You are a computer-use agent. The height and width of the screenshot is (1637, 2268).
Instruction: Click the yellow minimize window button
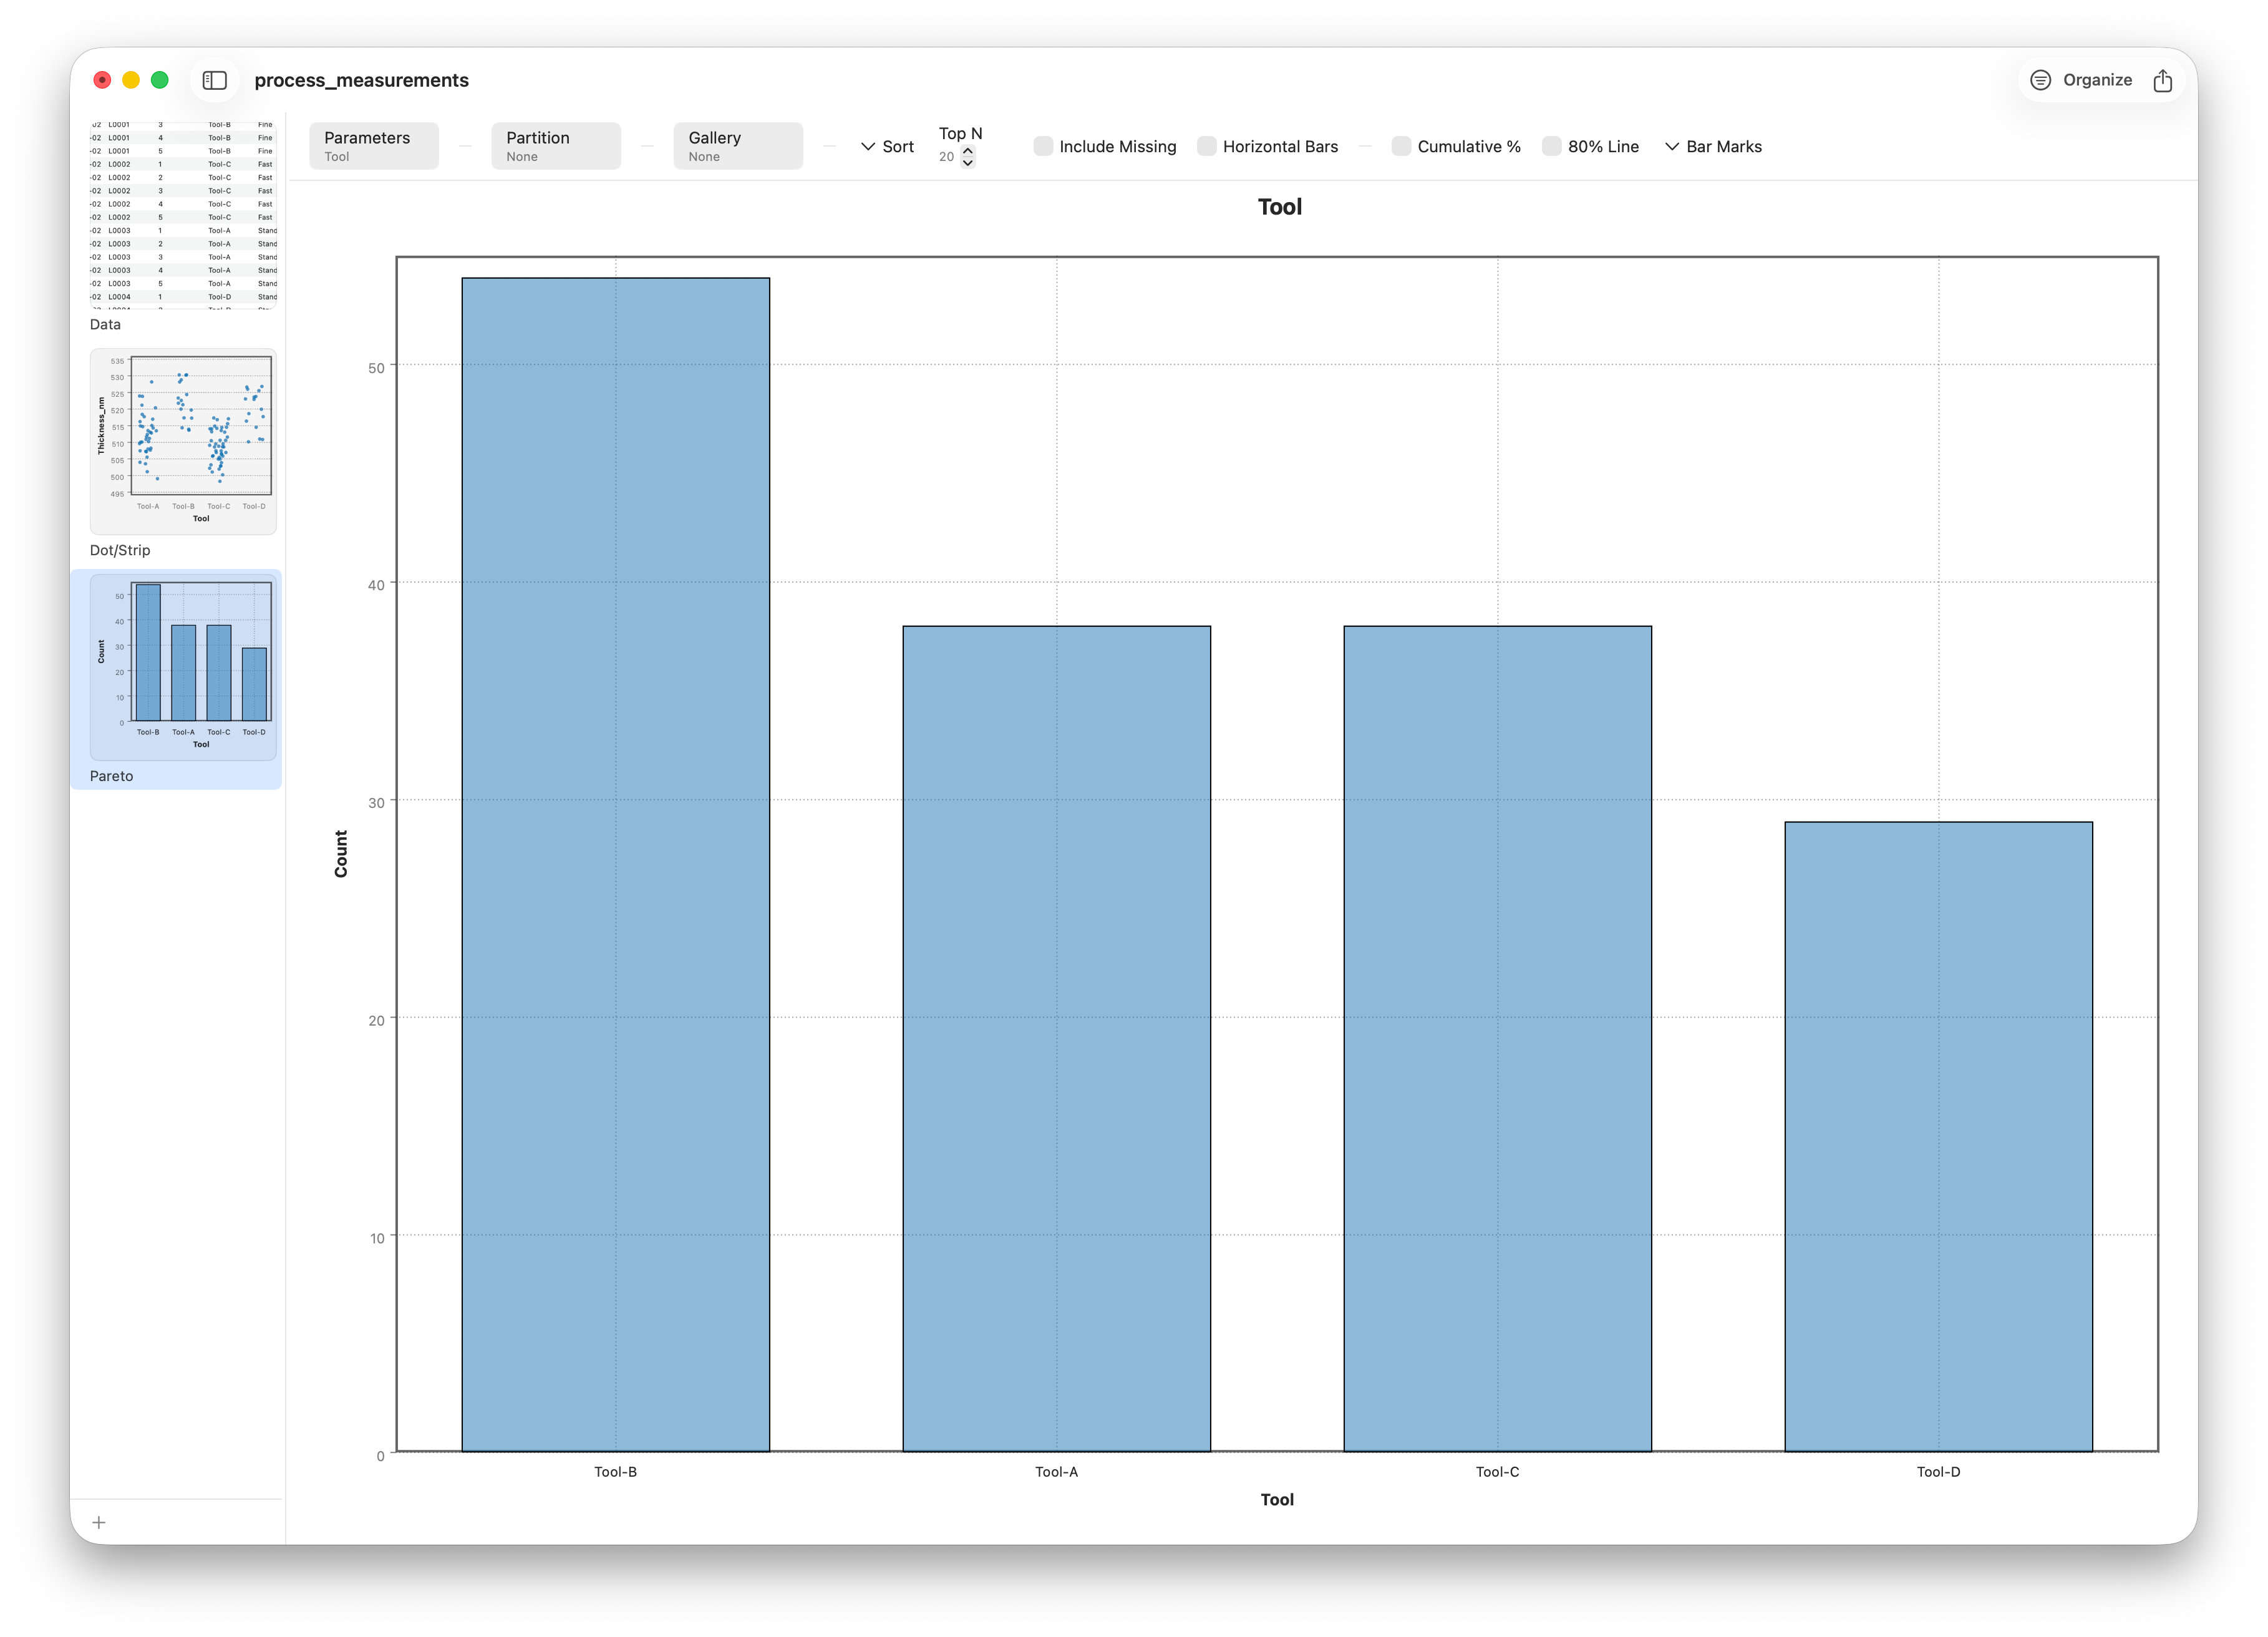(x=131, y=80)
